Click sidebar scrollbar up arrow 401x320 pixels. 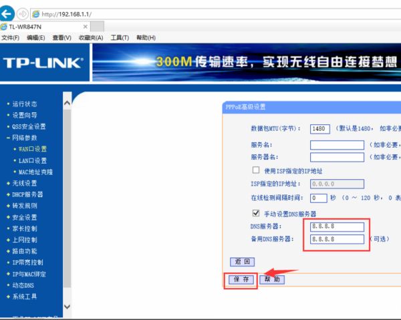[67, 102]
